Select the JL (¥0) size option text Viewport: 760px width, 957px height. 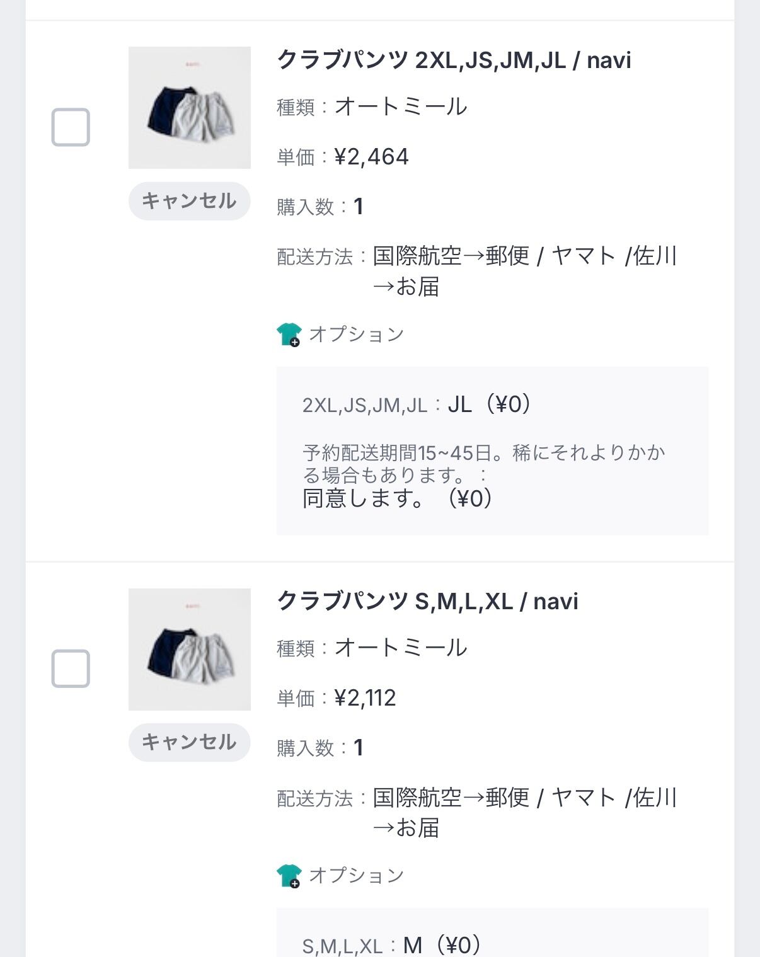489,404
